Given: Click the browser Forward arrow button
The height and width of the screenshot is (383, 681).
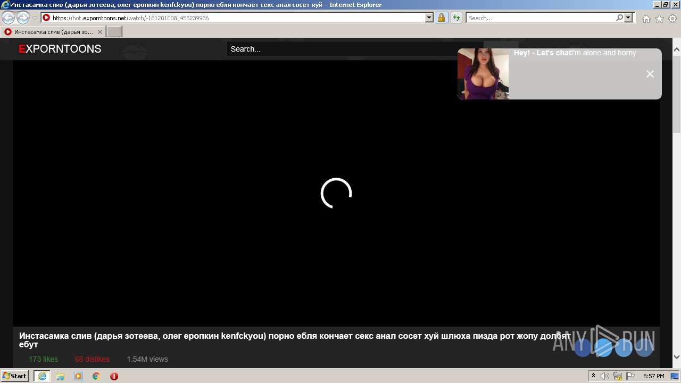Looking at the screenshot, I should tap(23, 18).
